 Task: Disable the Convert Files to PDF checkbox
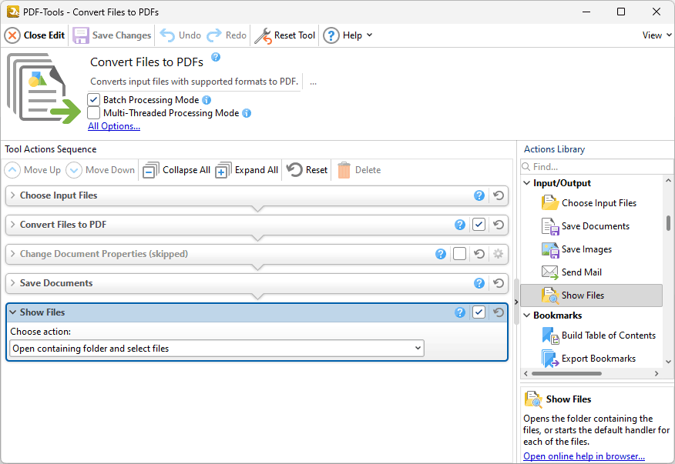[x=479, y=225]
